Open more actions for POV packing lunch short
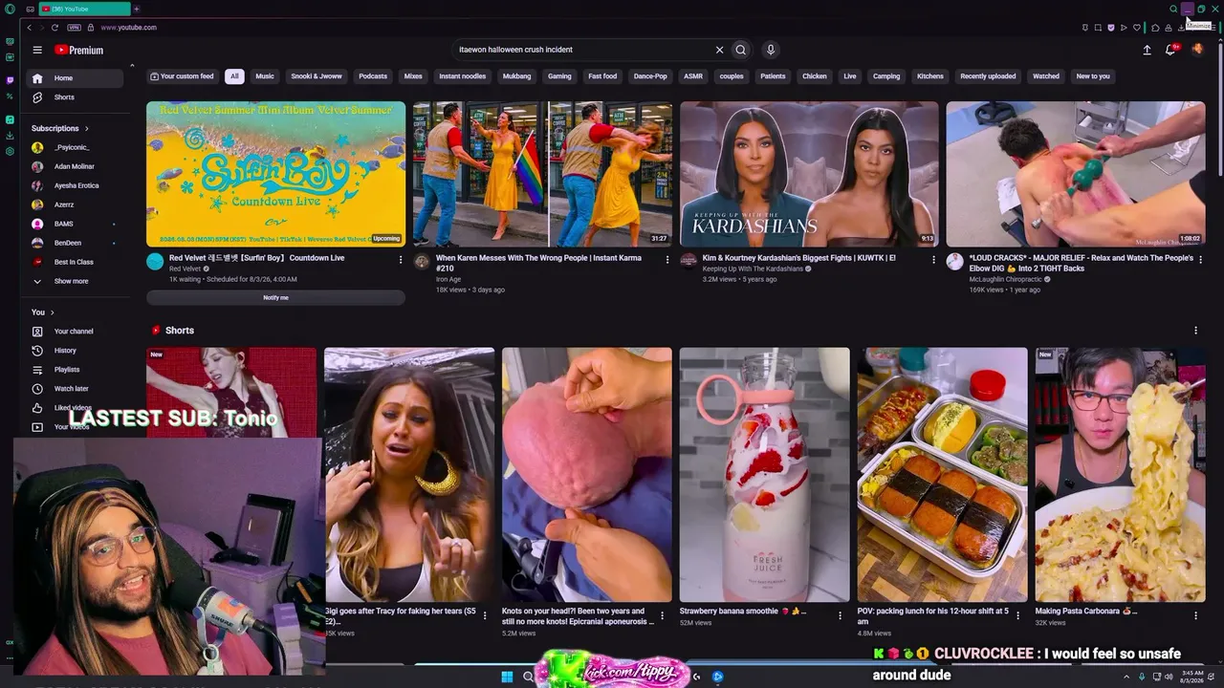This screenshot has height=688, width=1224. pos(1017,615)
